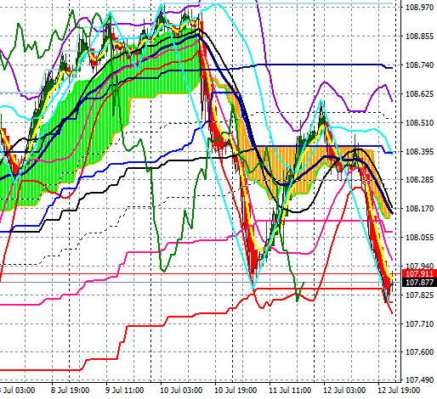This screenshot has width=437, height=399.
Task: Click the black 107.877 current price label
Action: (419, 283)
